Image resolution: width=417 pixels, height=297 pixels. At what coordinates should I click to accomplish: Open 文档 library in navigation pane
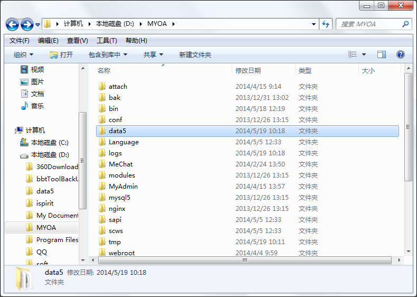pos(32,94)
